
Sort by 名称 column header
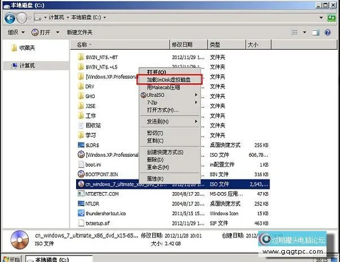[x=120, y=45]
